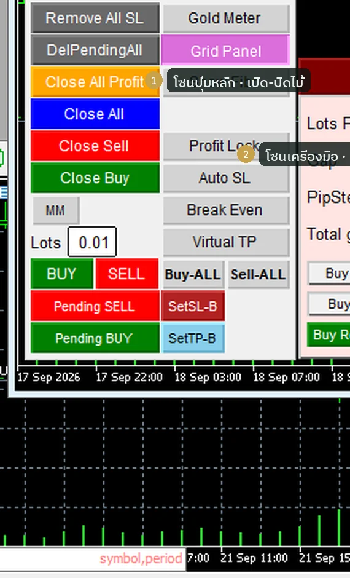The width and height of the screenshot is (350, 578).
Task: Click the Lots value input field
Action: point(92,242)
